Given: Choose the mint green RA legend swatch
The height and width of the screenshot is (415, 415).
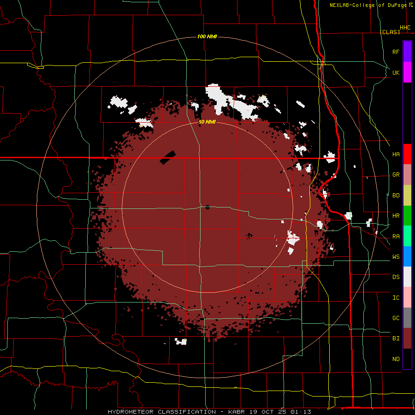Looking at the screenshot, I should point(407,236).
